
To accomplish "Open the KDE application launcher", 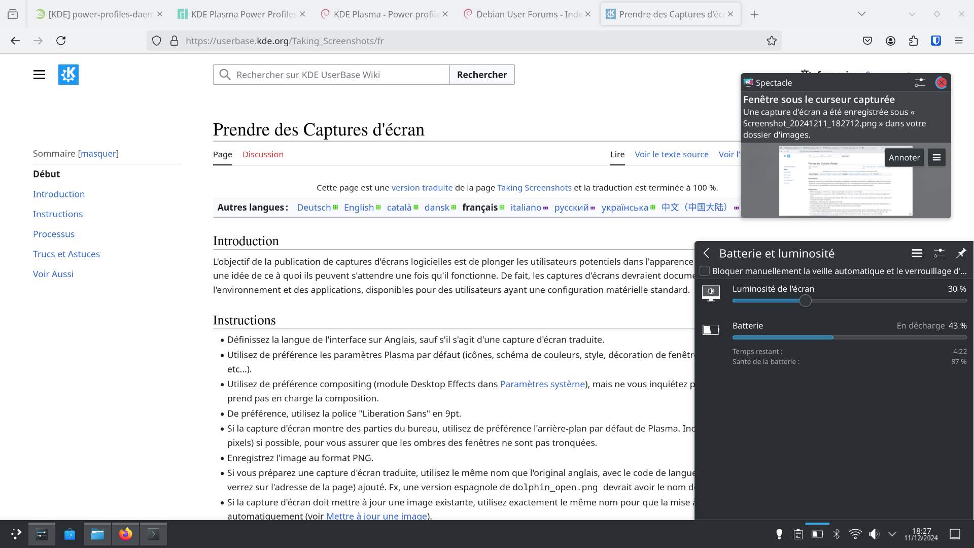I will point(16,534).
